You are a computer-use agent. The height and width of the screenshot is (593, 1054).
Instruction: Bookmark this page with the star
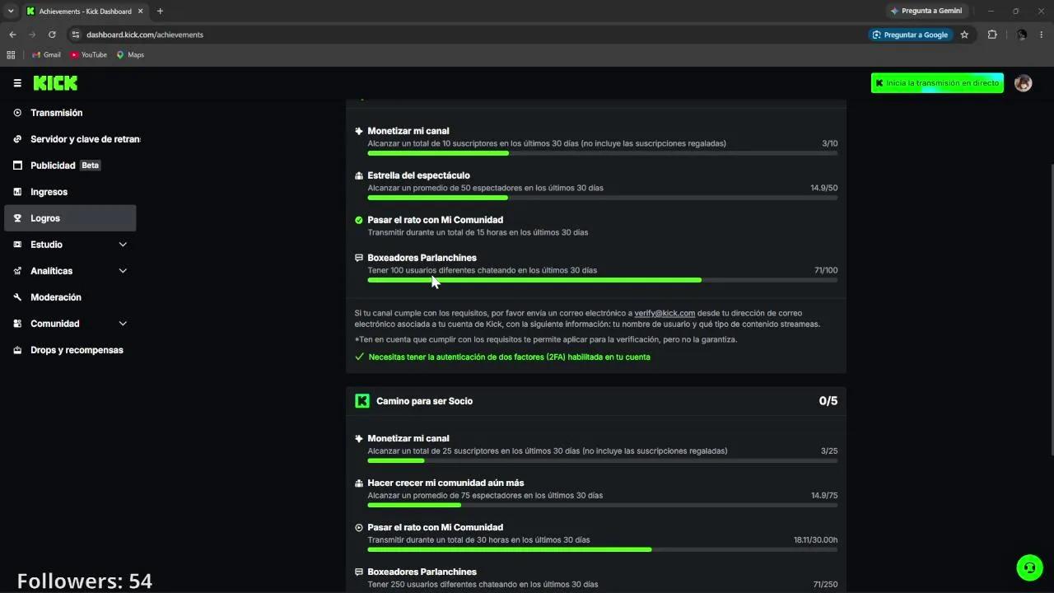(964, 35)
